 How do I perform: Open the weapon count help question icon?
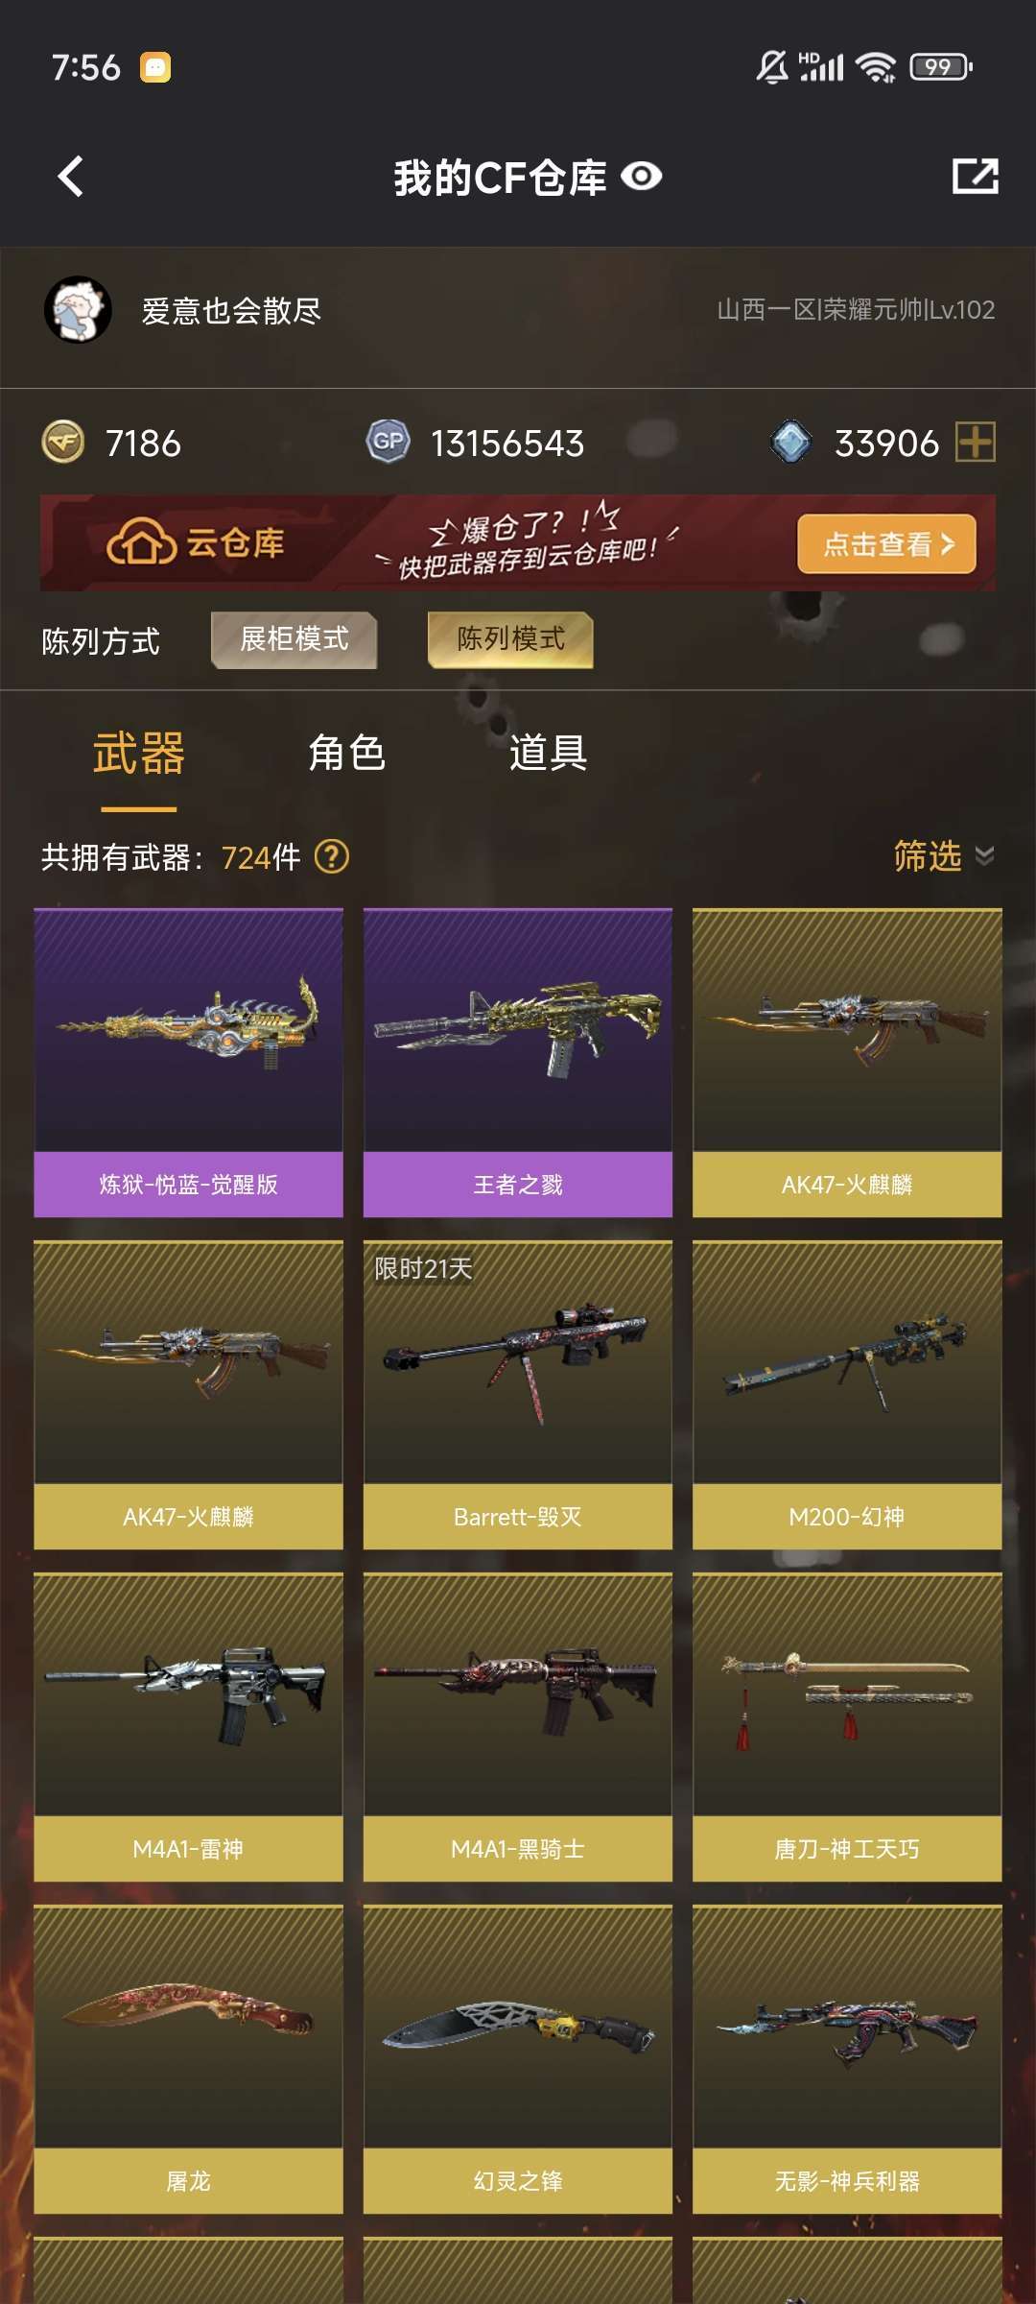pos(332,856)
